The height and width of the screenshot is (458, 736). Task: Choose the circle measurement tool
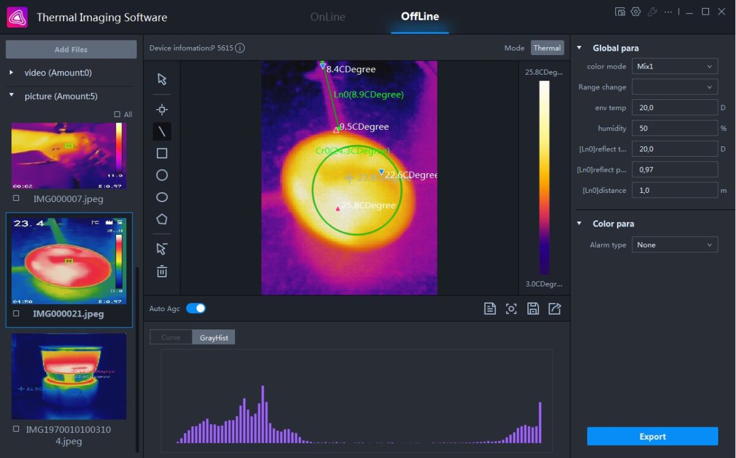[x=162, y=175]
